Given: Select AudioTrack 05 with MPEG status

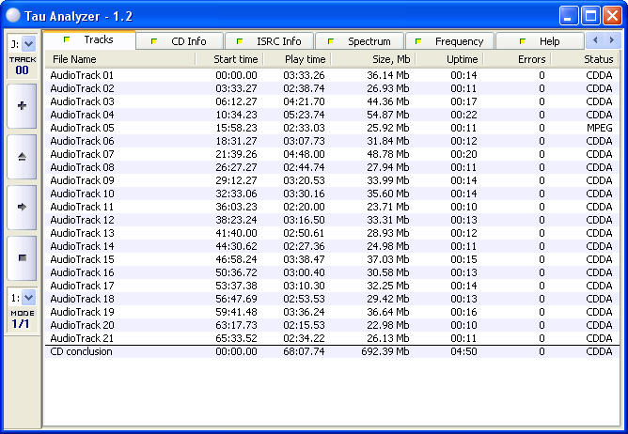Looking at the screenshot, I should tap(82, 128).
